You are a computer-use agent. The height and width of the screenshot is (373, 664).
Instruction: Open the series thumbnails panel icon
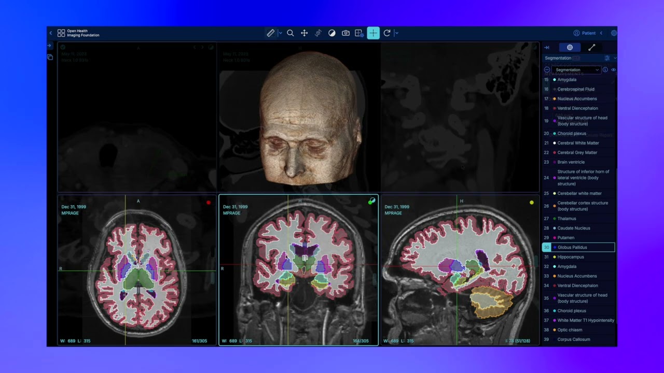coord(50,57)
